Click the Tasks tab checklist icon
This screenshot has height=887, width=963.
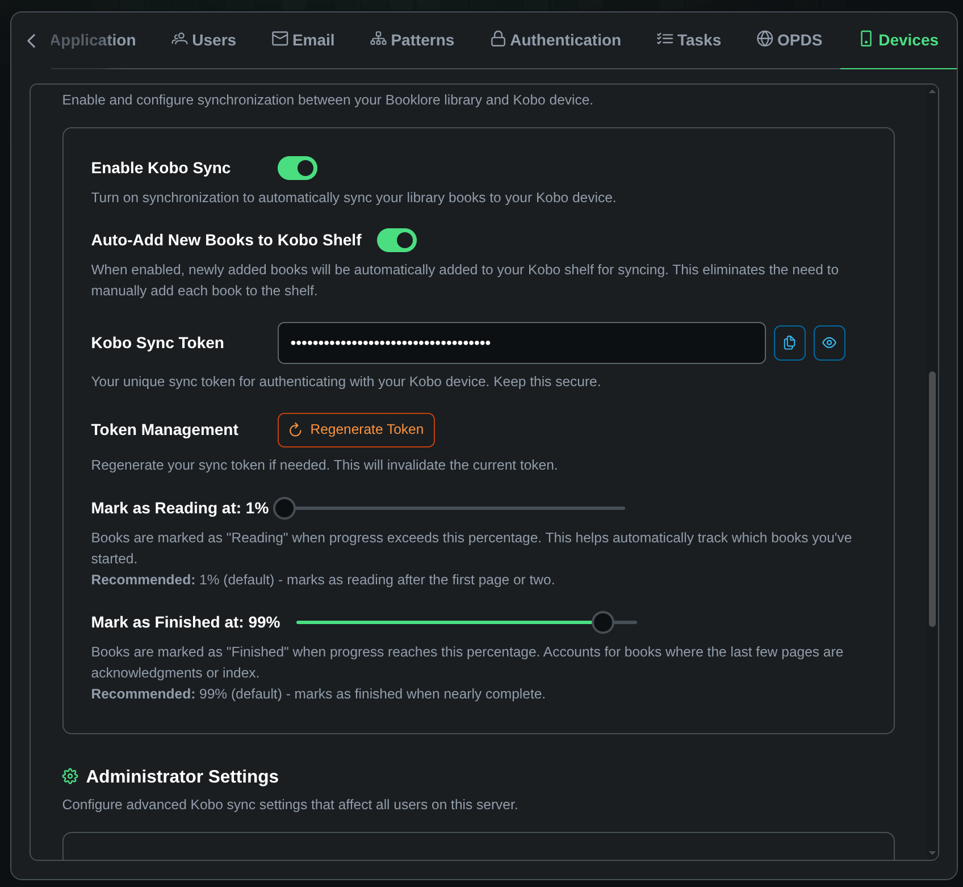click(665, 39)
